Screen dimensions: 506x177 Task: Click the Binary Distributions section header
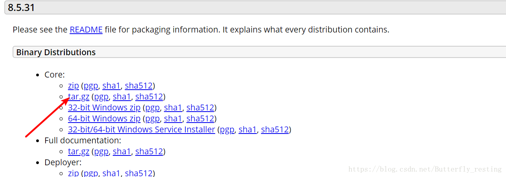tap(56, 52)
